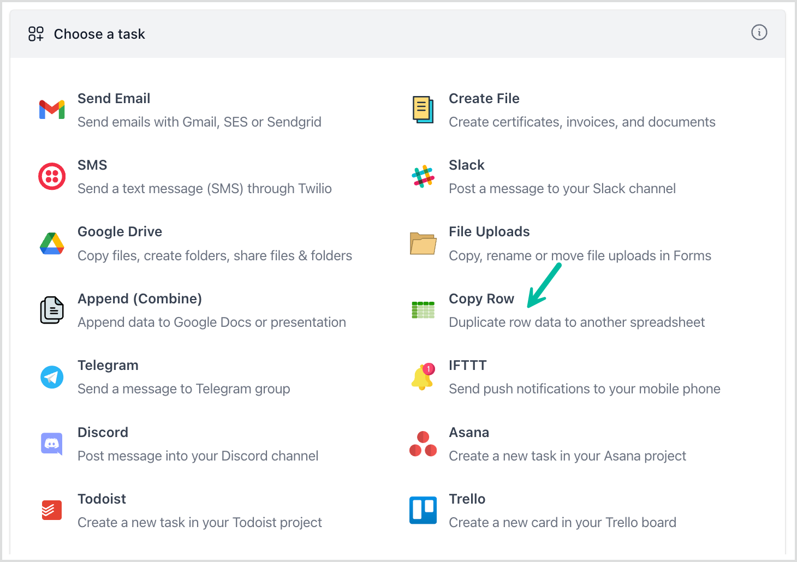Select the Discord task title
The width and height of the screenshot is (797, 562).
[103, 432]
